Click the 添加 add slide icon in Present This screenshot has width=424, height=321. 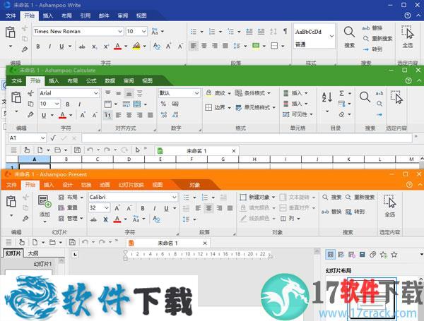(x=45, y=201)
